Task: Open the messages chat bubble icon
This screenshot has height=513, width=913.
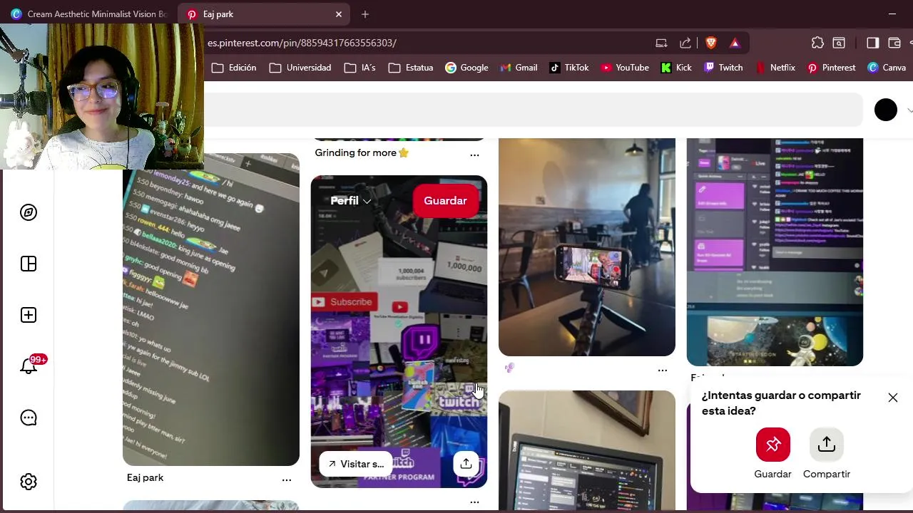Action: point(29,418)
